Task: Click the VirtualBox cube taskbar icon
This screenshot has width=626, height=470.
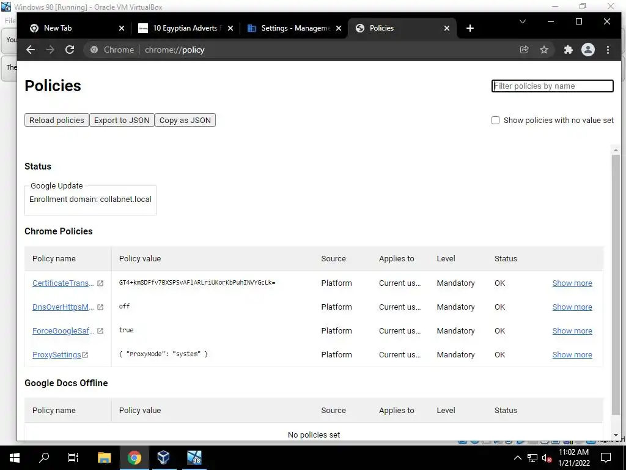Action: point(164,458)
